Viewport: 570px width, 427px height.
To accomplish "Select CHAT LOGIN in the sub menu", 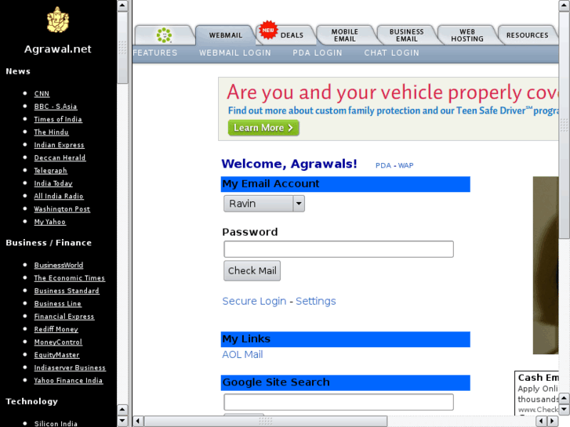I will pos(391,52).
